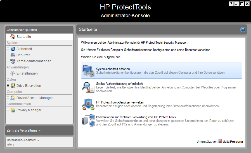Open Informationen zur zentralen Verwaltung task

coord(162,121)
